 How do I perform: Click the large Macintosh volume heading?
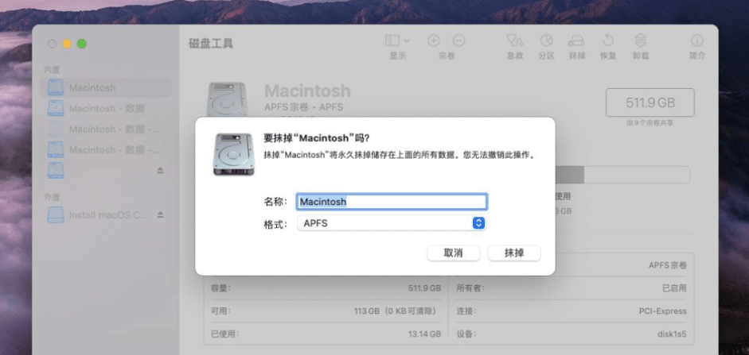307,91
